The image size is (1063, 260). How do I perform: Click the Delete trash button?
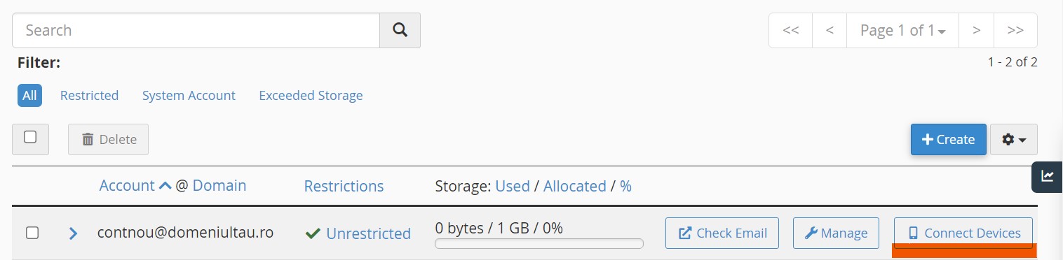108,139
